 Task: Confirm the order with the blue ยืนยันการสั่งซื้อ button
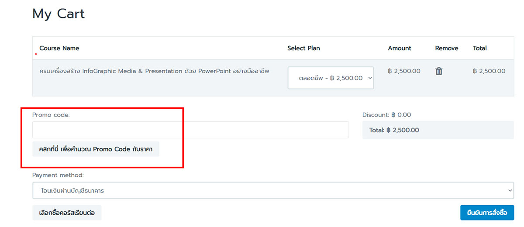coord(487,213)
